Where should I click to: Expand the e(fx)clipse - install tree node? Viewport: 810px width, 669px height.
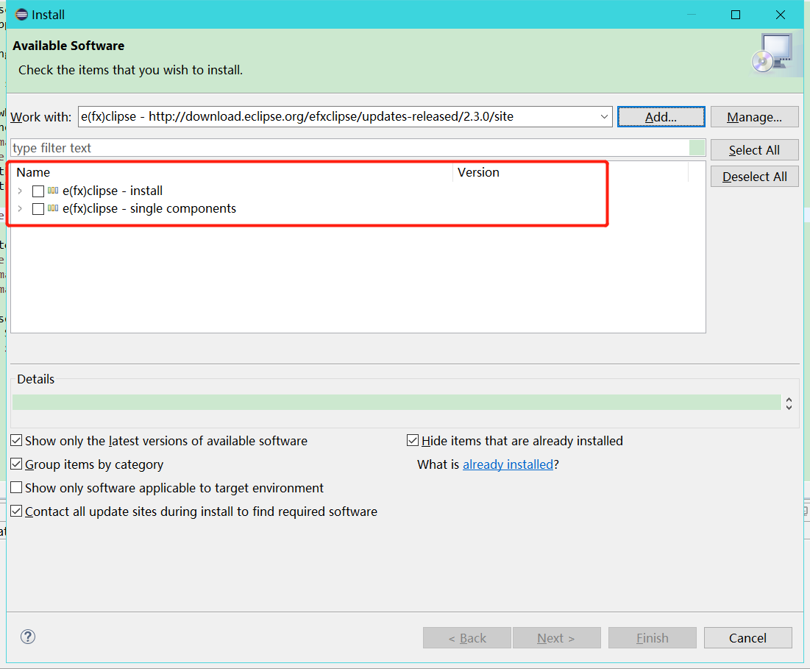[20, 190]
